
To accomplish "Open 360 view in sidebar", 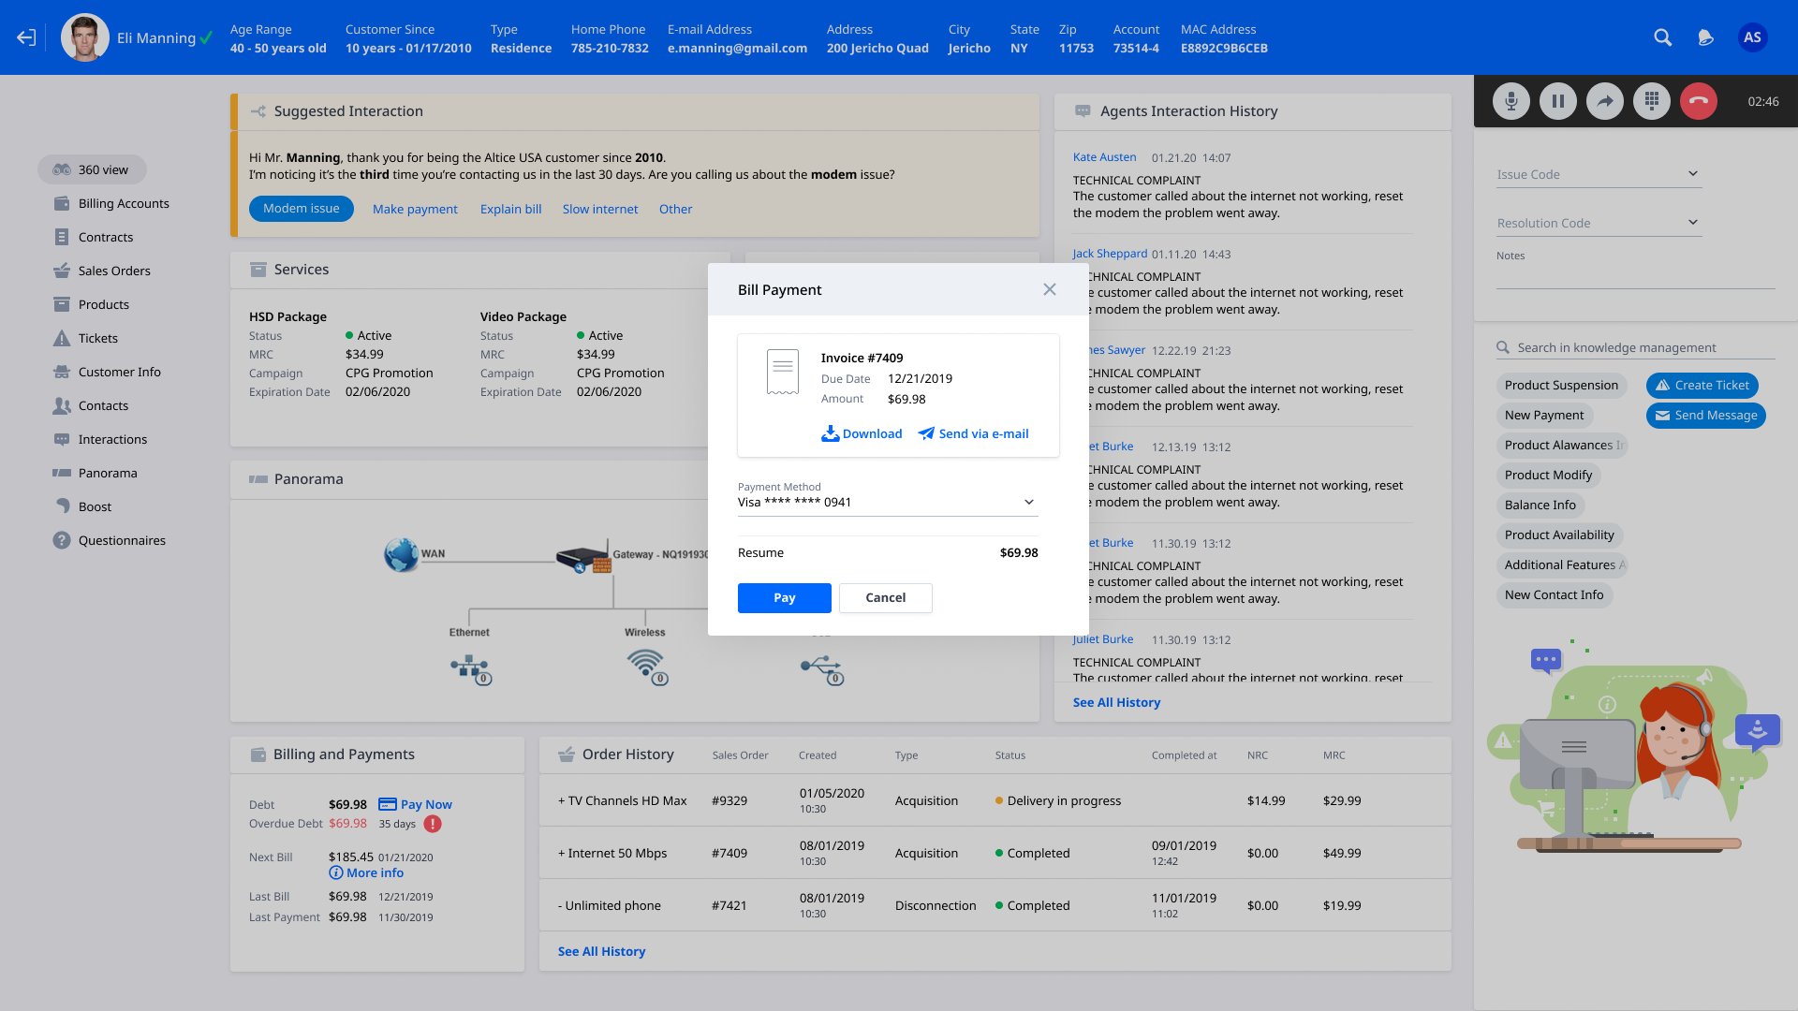I will [92, 169].
